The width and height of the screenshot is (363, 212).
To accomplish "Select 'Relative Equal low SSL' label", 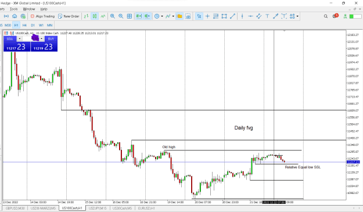I will (x=303, y=167).
